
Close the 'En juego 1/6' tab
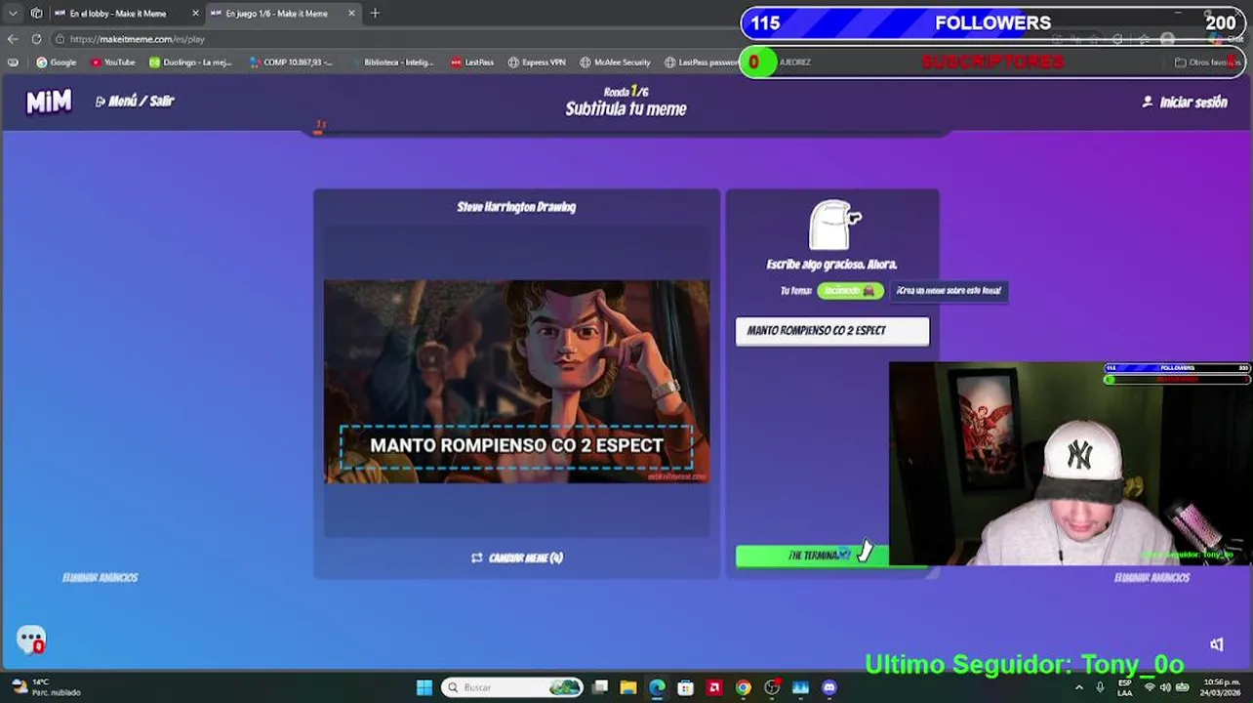click(352, 14)
